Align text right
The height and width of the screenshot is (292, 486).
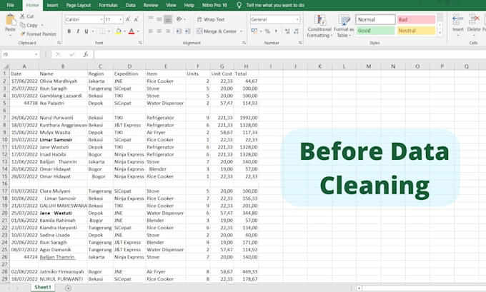pyautogui.click(x=168, y=31)
